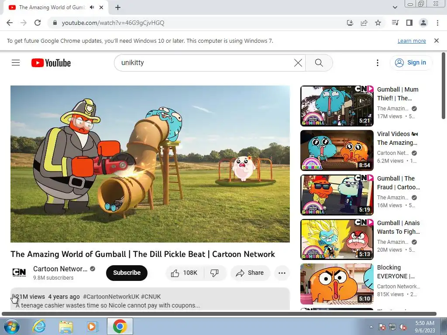Expand the video description box

(150, 299)
